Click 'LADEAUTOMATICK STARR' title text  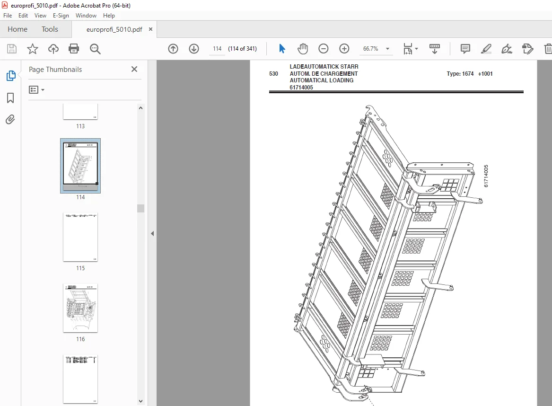pos(324,67)
